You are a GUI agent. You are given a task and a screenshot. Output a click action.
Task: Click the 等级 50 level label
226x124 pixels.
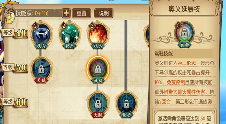tap(14, 68)
